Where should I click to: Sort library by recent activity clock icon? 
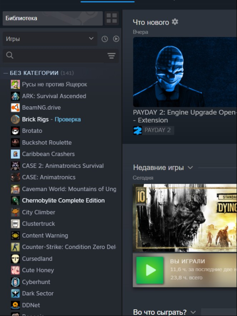[x=105, y=39]
